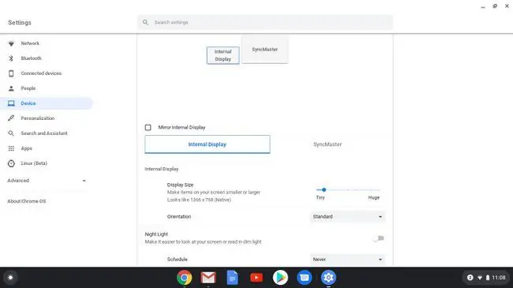Open Messages app icon in shelf
This screenshot has width=513, height=288.
(305, 278)
